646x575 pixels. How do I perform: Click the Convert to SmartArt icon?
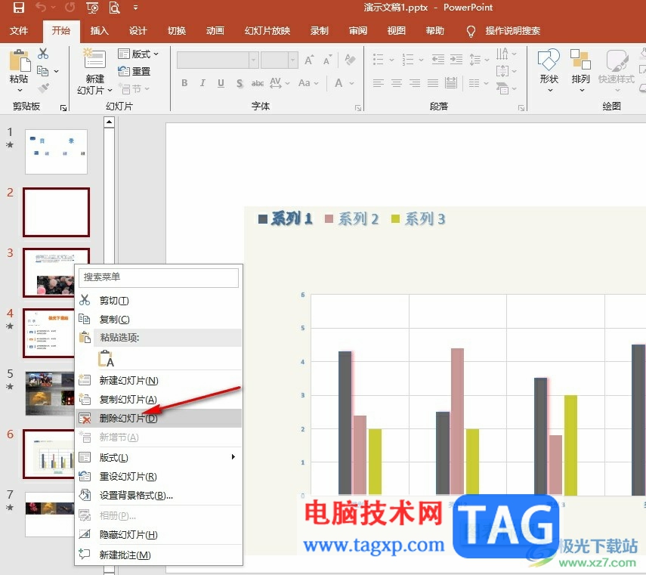(502, 88)
